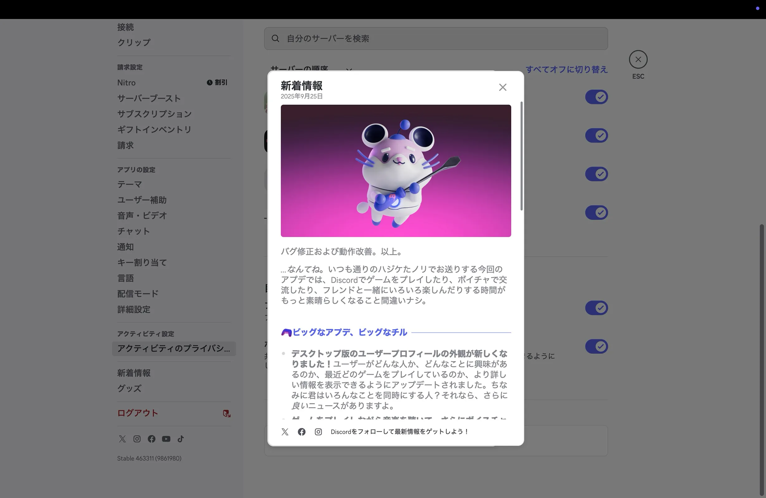This screenshot has height=498, width=766.
Task: Open 詳細設定 advanced page
Action: click(x=134, y=309)
